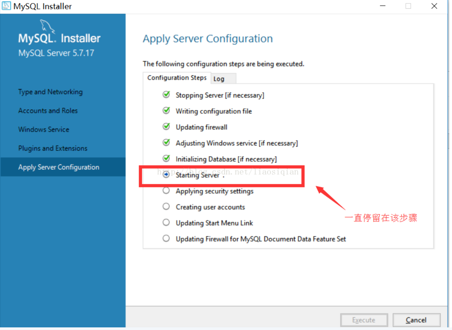Viewport: 452px width, 330px height.
Task: Click the green checkmark beside Stopping Server
Action: point(166,95)
